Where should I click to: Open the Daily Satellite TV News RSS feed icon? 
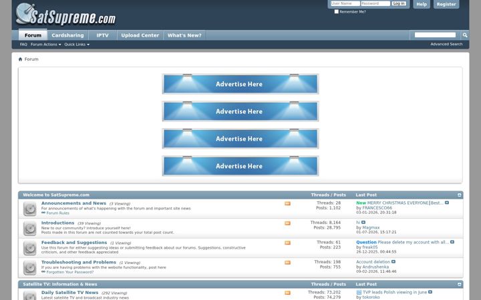coord(287,293)
